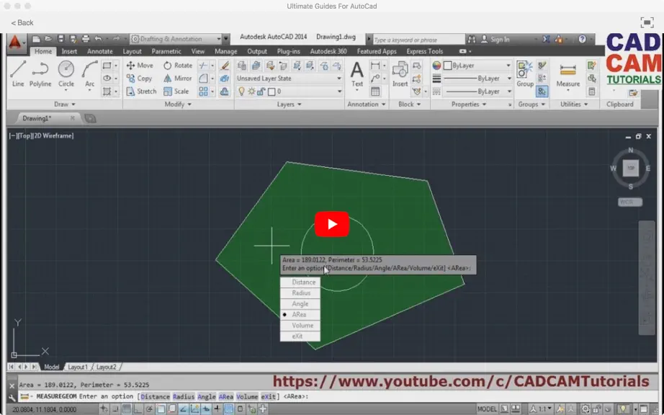664x415 pixels.
Task: Switch to the Annotate ribbon tab
Action: tap(100, 51)
